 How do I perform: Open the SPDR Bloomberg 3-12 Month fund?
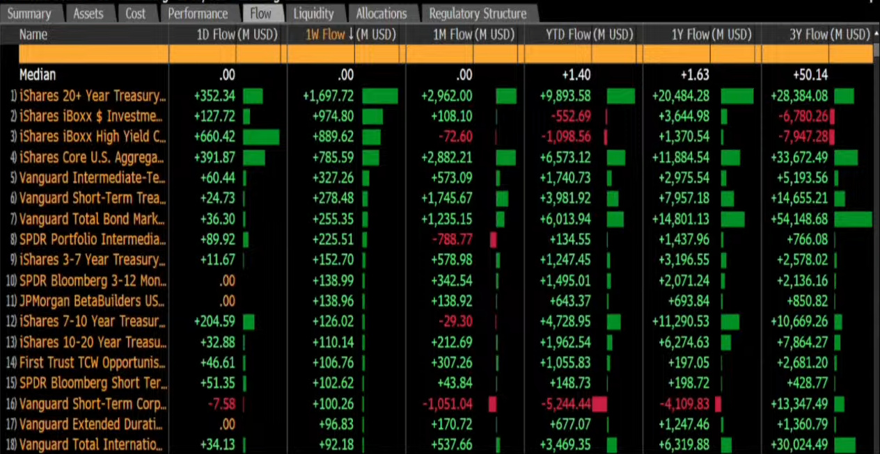coord(93,281)
